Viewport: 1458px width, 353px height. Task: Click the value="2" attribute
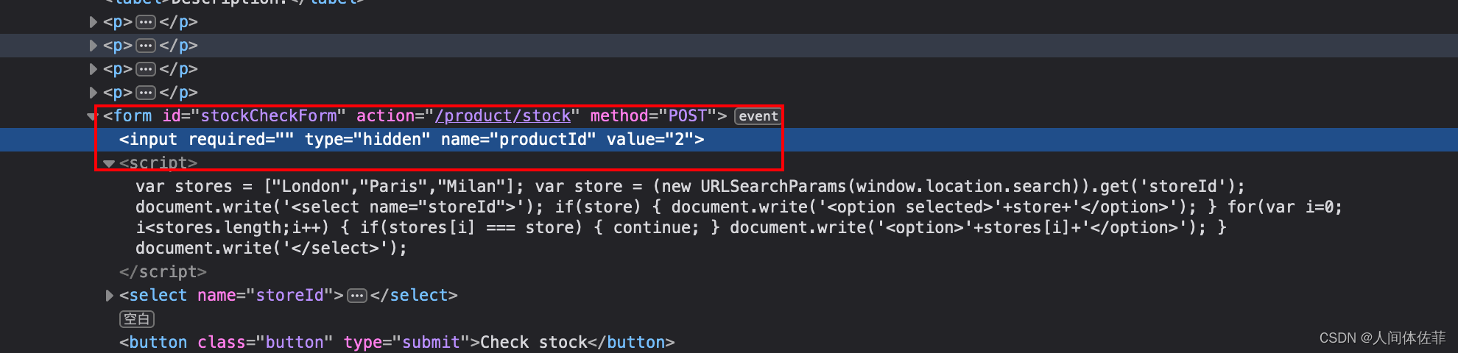(650, 140)
